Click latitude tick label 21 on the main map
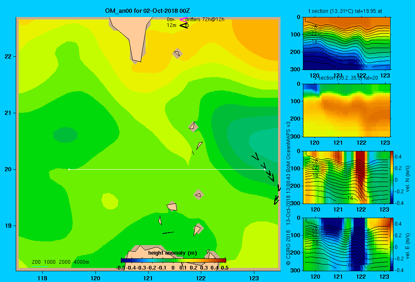 (8, 113)
